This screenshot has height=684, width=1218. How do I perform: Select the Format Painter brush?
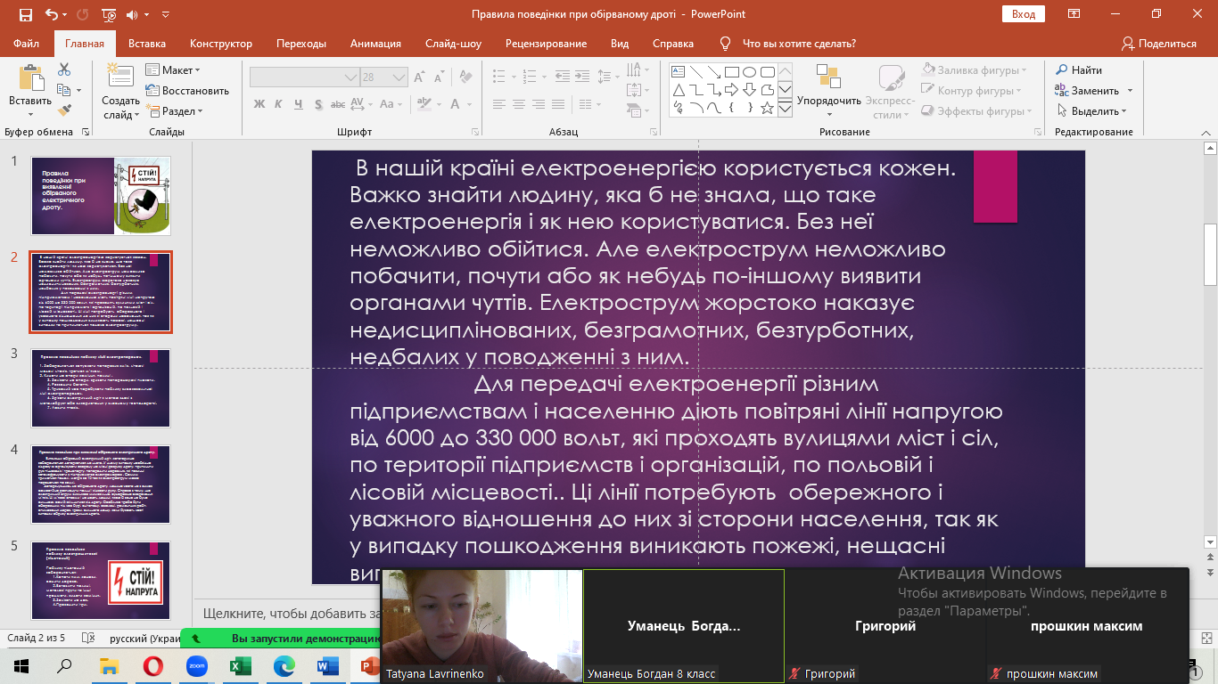click(64, 110)
